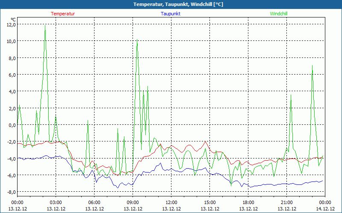Click the '-6,0' y-axis value

[x=11, y=175]
